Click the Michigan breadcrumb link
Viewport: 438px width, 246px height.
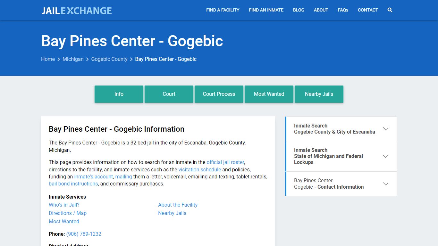click(73, 59)
